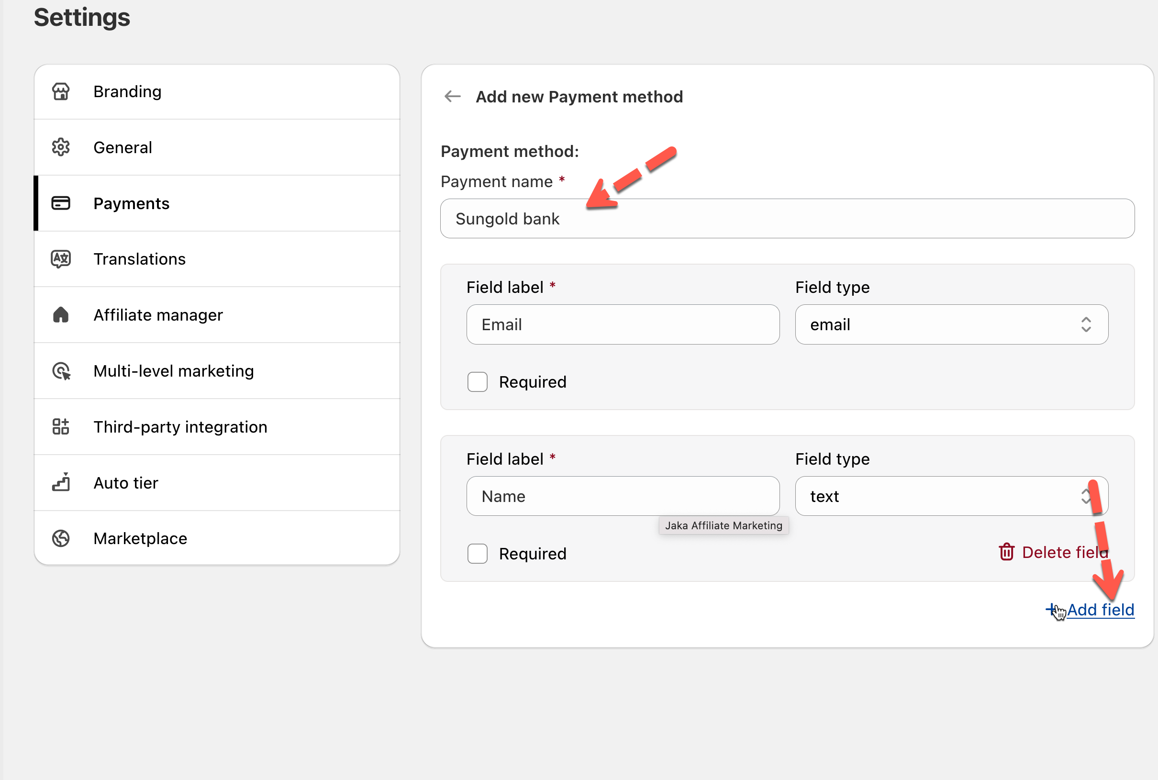Tick Required checkbox for Name field
This screenshot has width=1158, height=780.
tap(477, 554)
